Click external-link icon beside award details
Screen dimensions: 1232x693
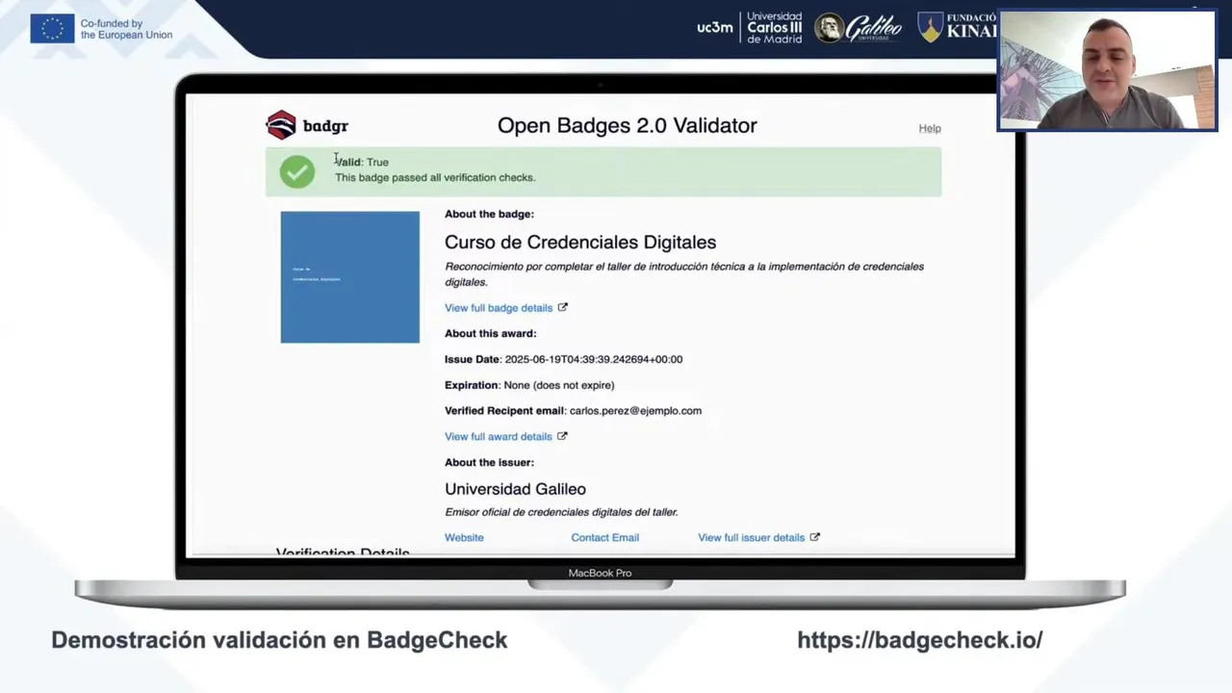(x=563, y=436)
